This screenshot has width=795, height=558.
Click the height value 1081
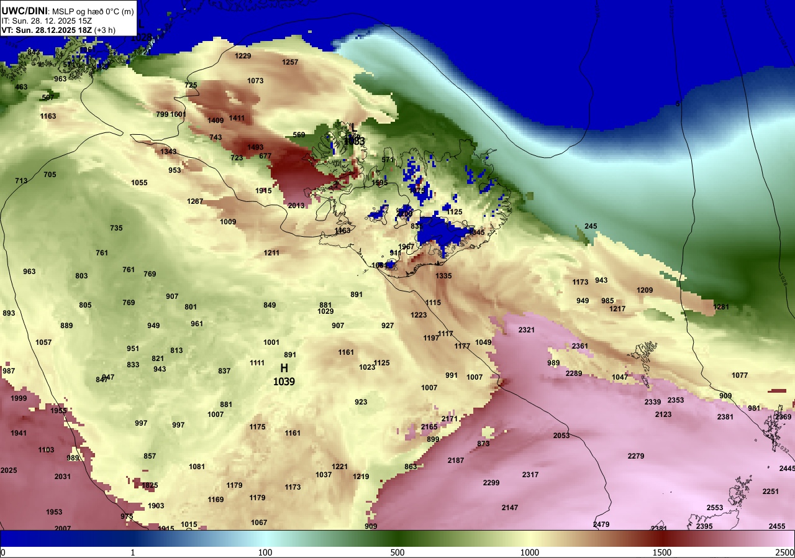click(197, 467)
